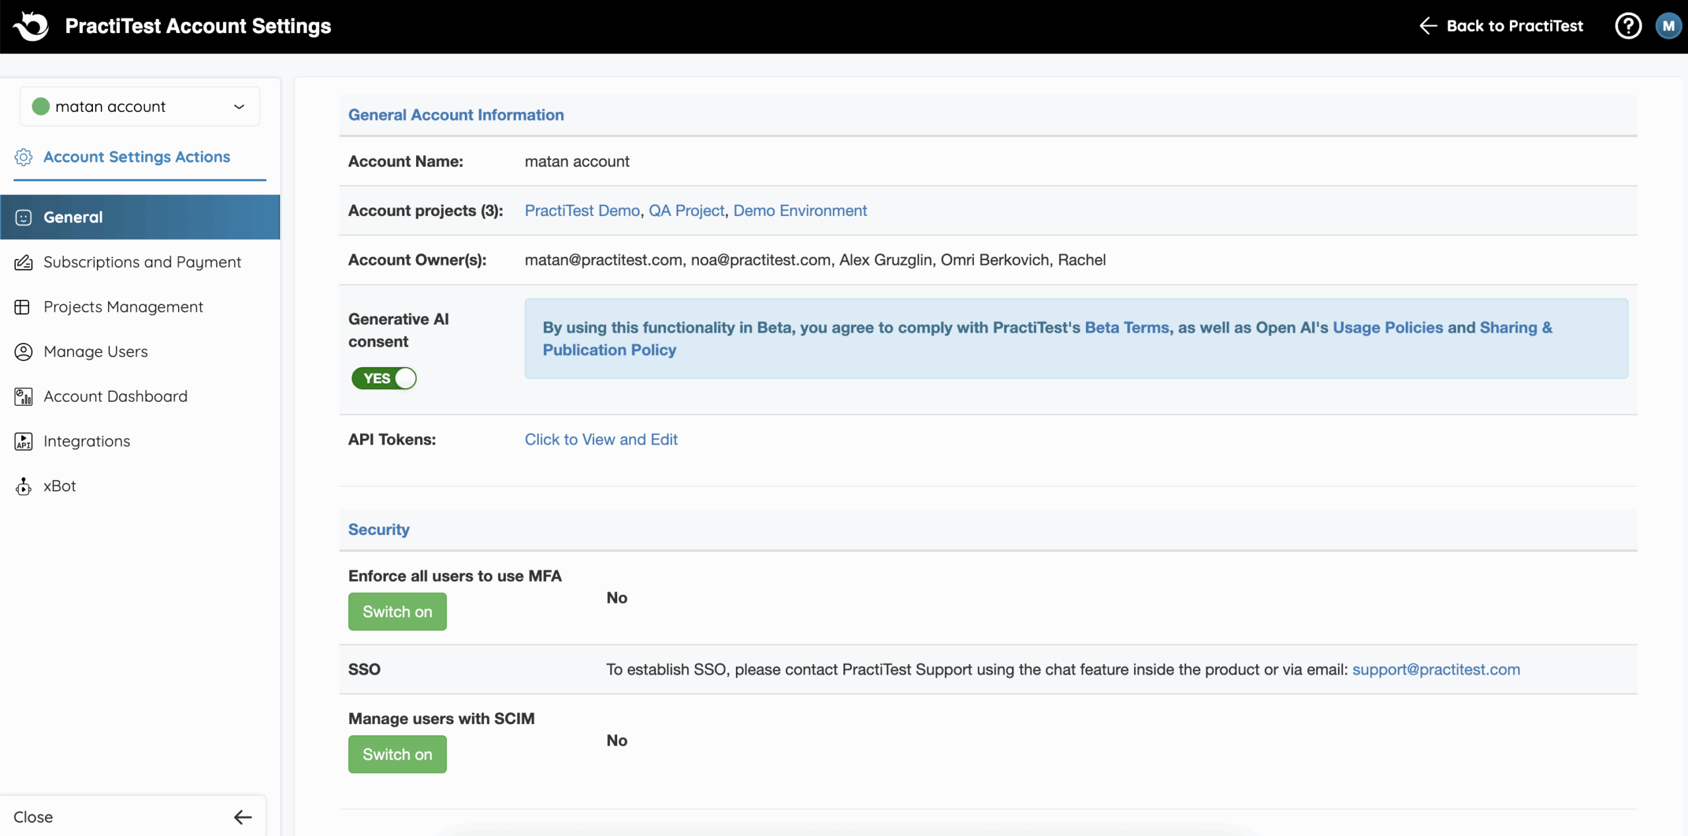
Task: Click the PractiTest logo icon
Action: 30,26
